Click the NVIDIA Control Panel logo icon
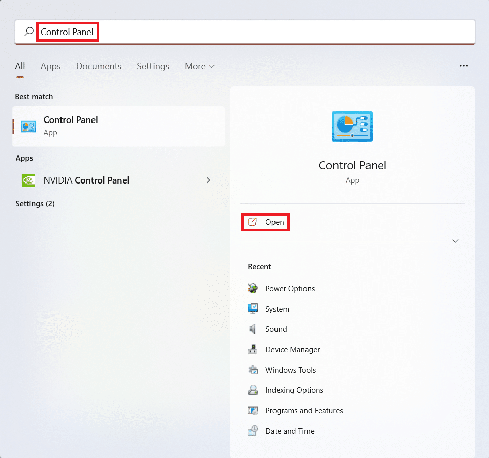 coord(28,180)
